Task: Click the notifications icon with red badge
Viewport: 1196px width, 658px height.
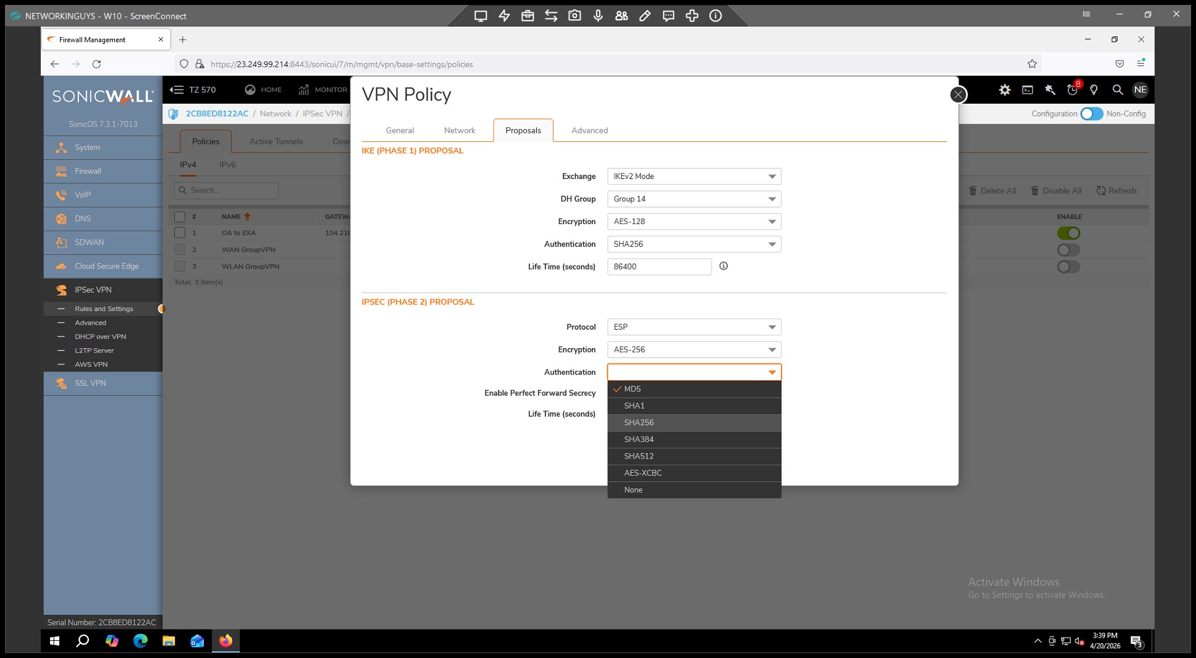Action: tap(1072, 90)
